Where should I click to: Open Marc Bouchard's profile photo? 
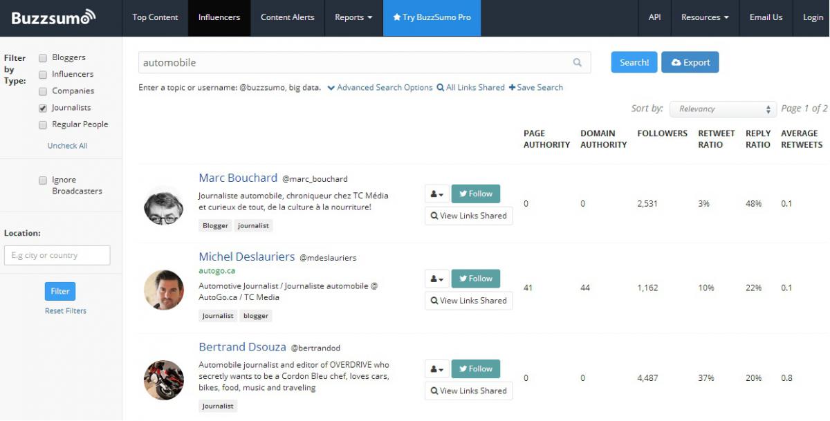(x=164, y=205)
